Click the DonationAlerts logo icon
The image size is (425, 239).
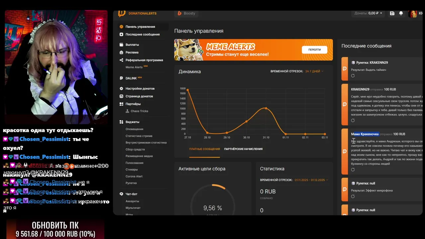122,13
